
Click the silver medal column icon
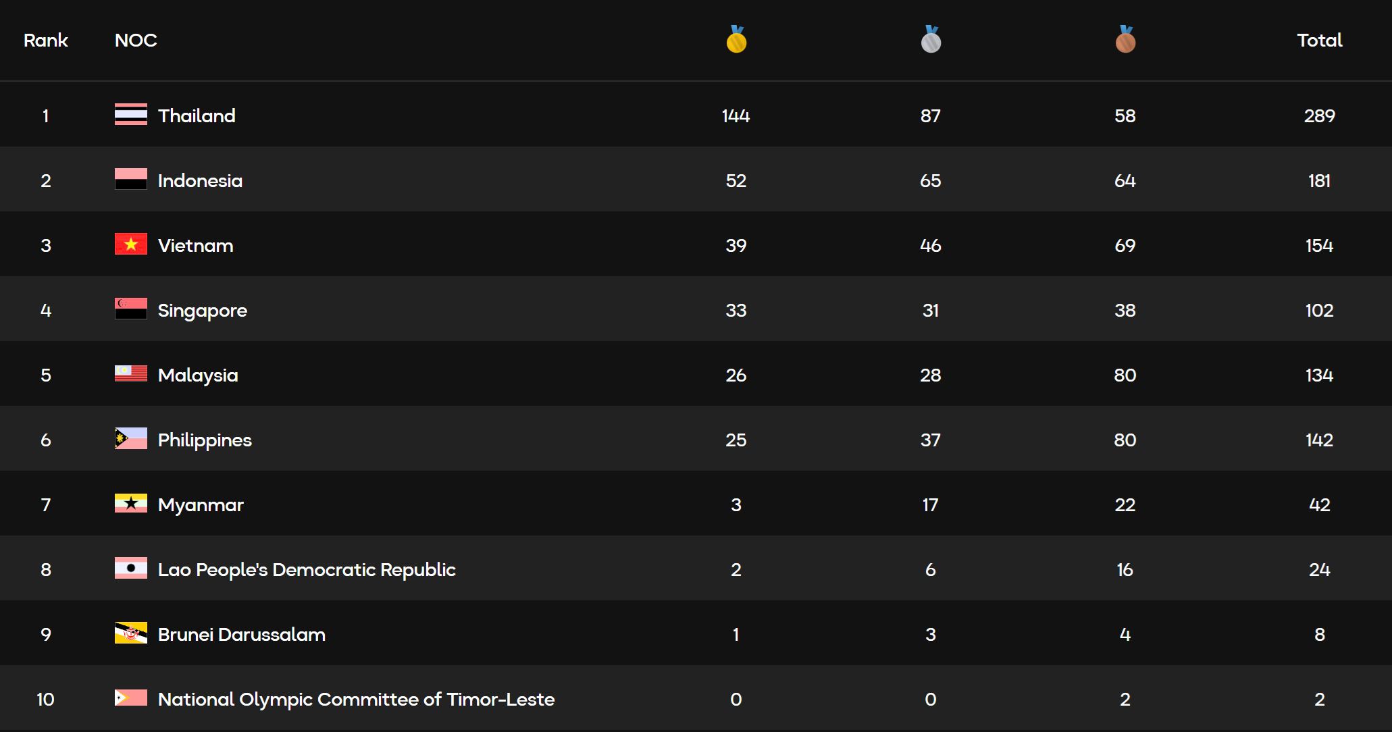click(x=931, y=40)
